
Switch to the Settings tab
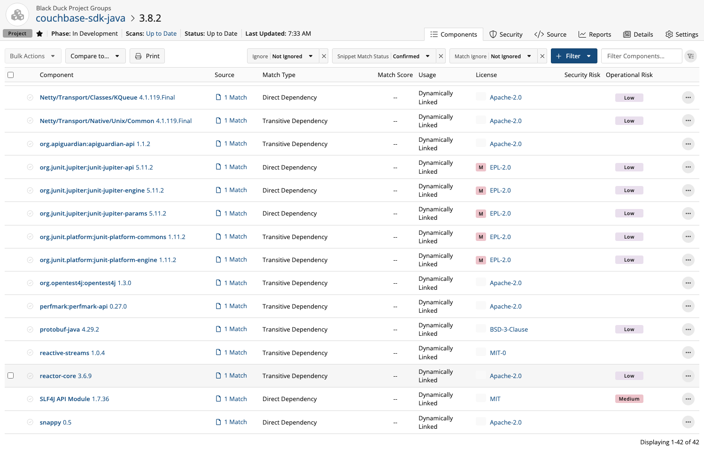point(681,34)
